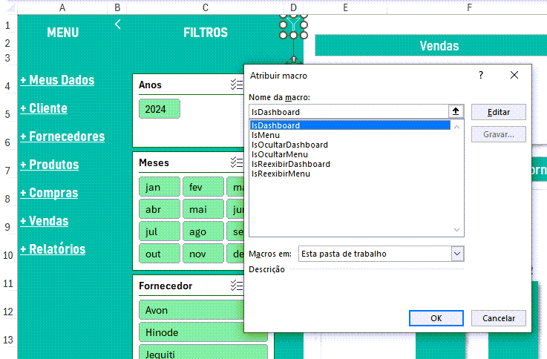547x359 pixels.
Task: Expand the + Produtos menu entry
Action: [x=50, y=165]
